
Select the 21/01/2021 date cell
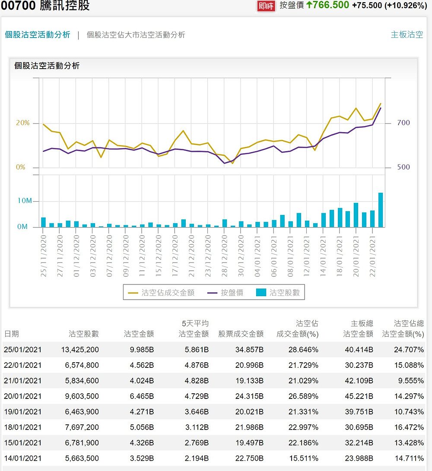point(22,381)
